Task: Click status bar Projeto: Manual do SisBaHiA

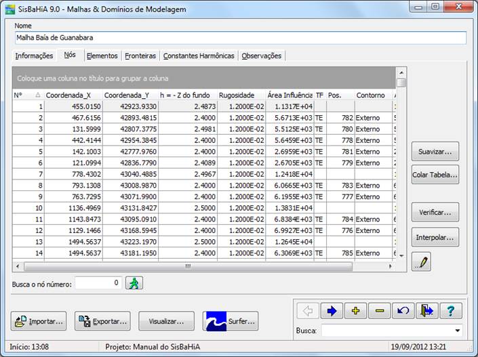Action: pyautogui.click(x=153, y=347)
